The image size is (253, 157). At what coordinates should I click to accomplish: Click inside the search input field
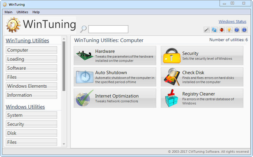tap(108, 29)
